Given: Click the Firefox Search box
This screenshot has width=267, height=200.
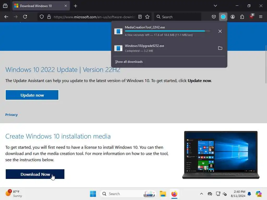Looking at the screenshot, I should coord(178,17).
